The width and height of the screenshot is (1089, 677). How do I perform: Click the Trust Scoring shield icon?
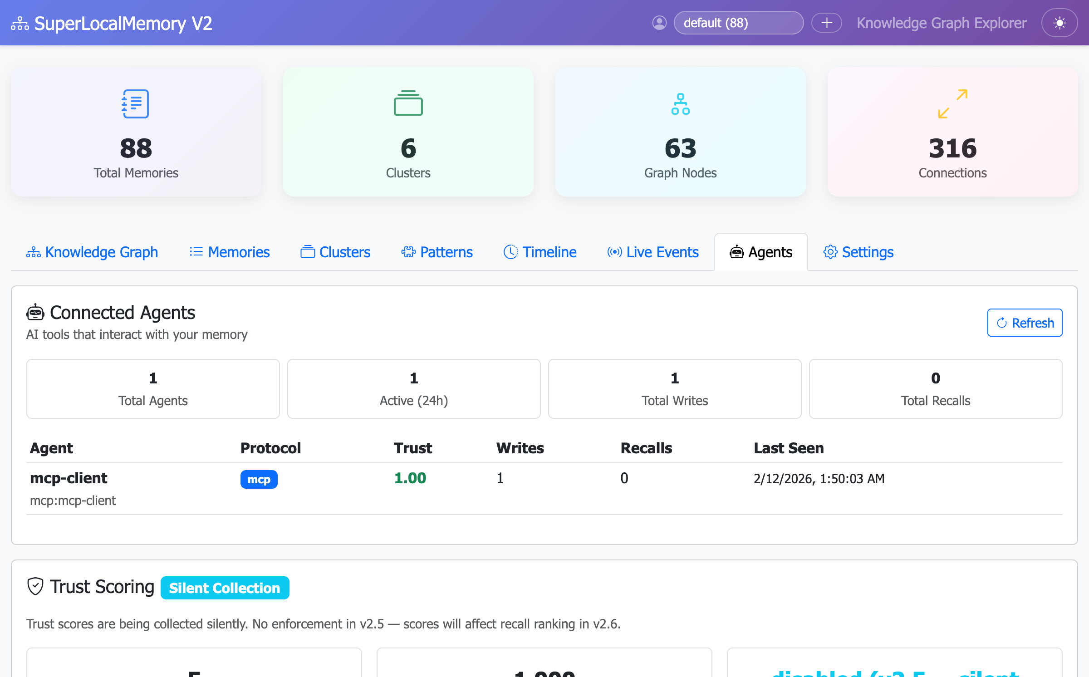(x=35, y=586)
